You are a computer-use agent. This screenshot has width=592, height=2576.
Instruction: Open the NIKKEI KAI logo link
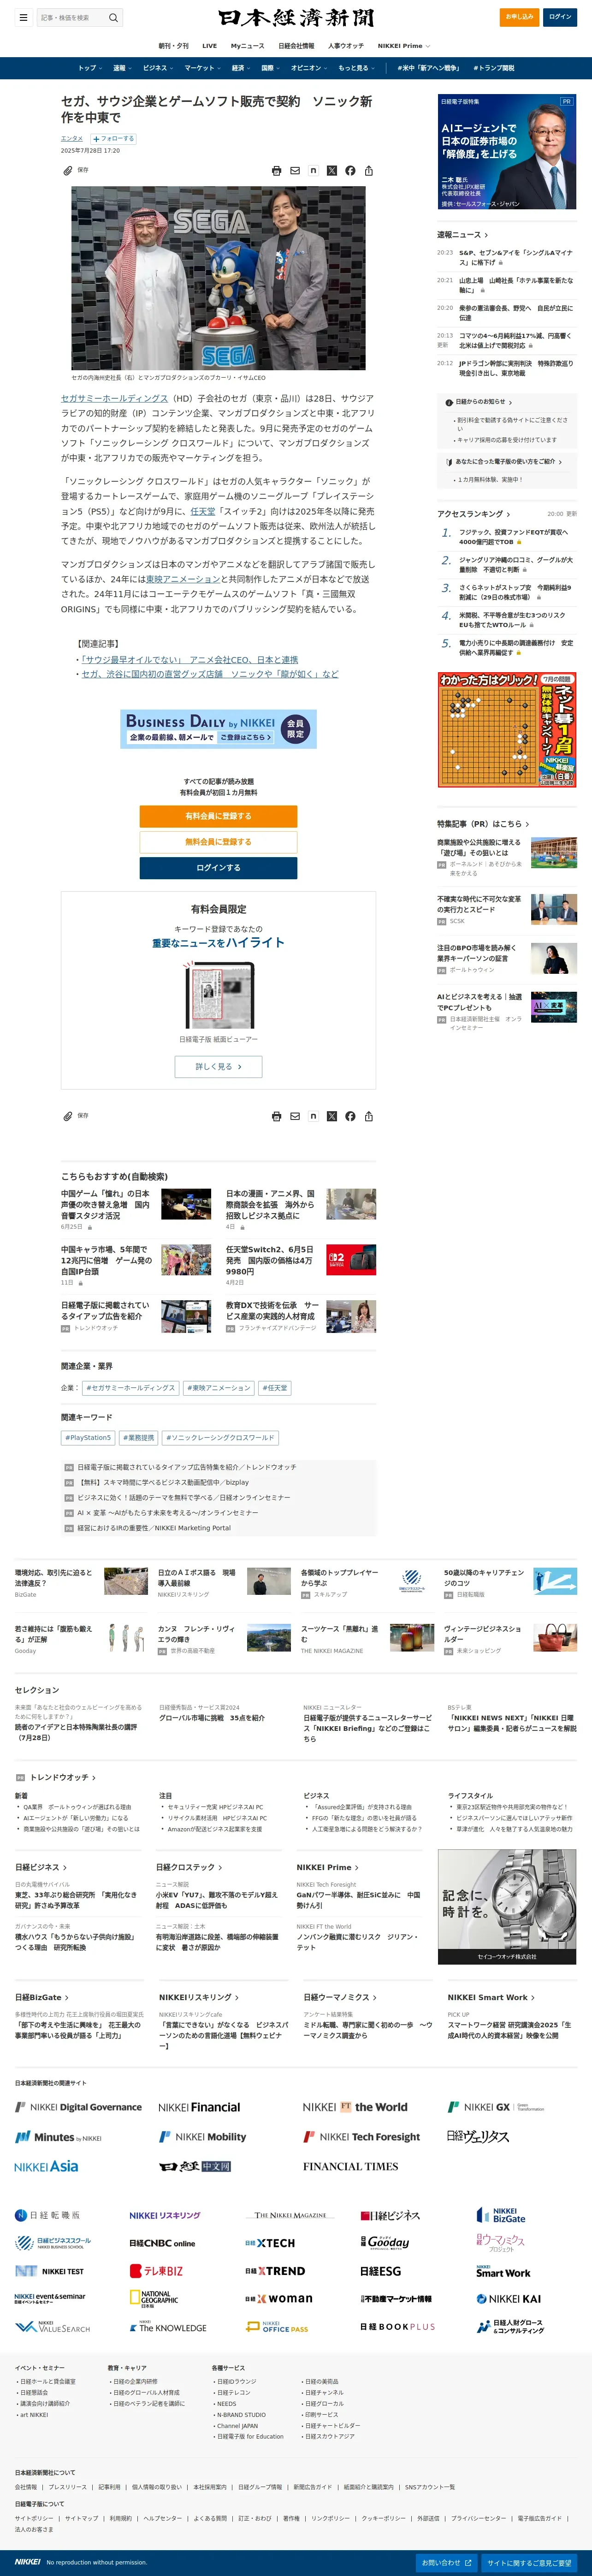click(x=509, y=2299)
